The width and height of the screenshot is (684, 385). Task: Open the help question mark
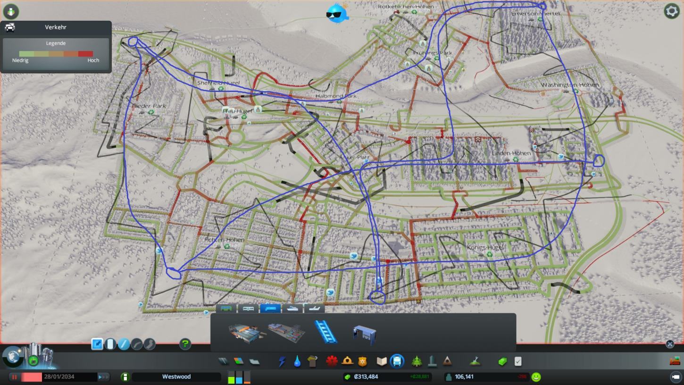click(185, 344)
